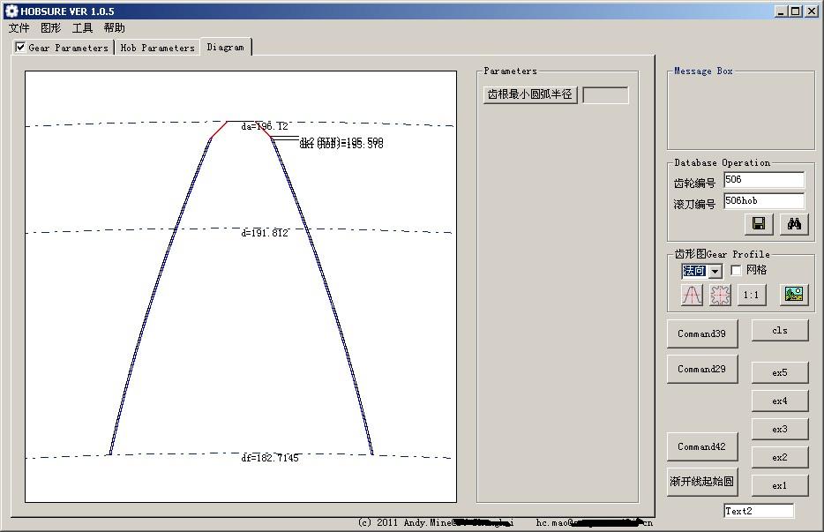The image size is (824, 532).
Task: Click the Database Operation group label
Action: point(722,163)
